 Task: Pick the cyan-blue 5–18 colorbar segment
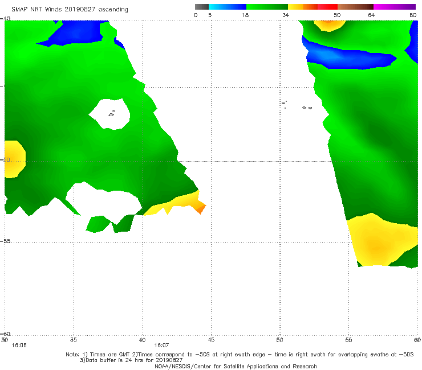pos(228,7)
